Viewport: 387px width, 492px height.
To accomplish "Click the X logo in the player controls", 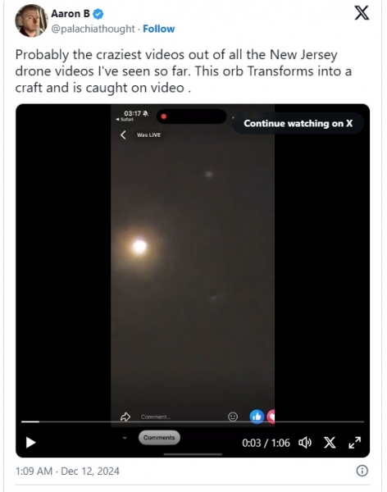I will click(x=330, y=443).
